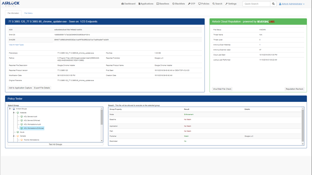Click the Export File Details button
This screenshot has width=312, height=175.
click(42, 88)
